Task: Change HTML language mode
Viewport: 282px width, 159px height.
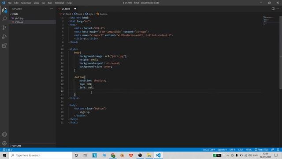Action: [x=249, y=150]
